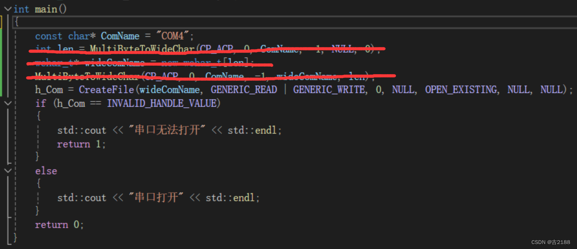Image resolution: width=577 pixels, height=249 pixels.
Task: Collapse the else block using its chevron
Action: (8, 171)
